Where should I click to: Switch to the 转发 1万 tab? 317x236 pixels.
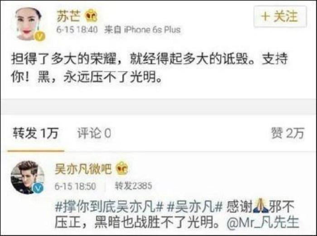click(x=36, y=133)
